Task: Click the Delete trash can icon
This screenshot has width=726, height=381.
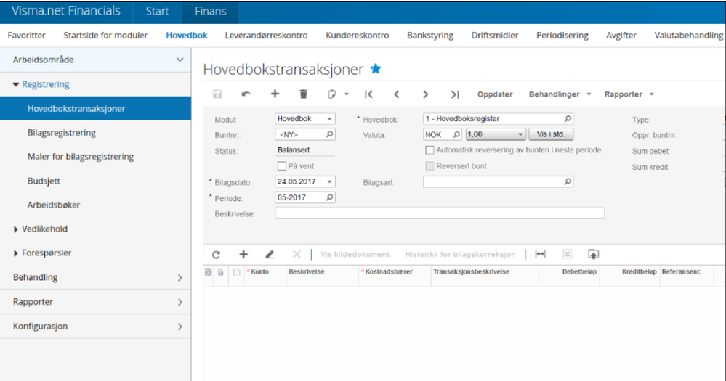Action: click(x=303, y=94)
